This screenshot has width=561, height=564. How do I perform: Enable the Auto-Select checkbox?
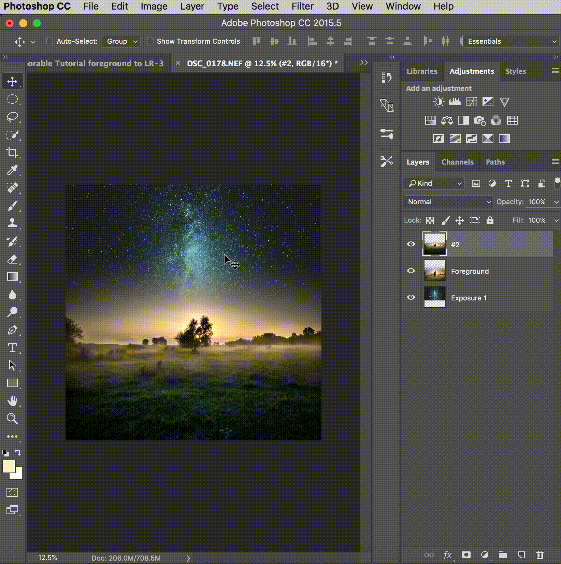(x=50, y=41)
